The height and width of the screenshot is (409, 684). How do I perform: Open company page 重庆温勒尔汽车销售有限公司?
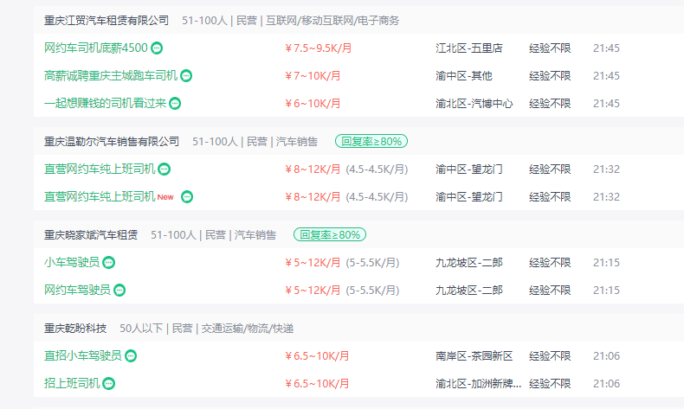click(112, 141)
